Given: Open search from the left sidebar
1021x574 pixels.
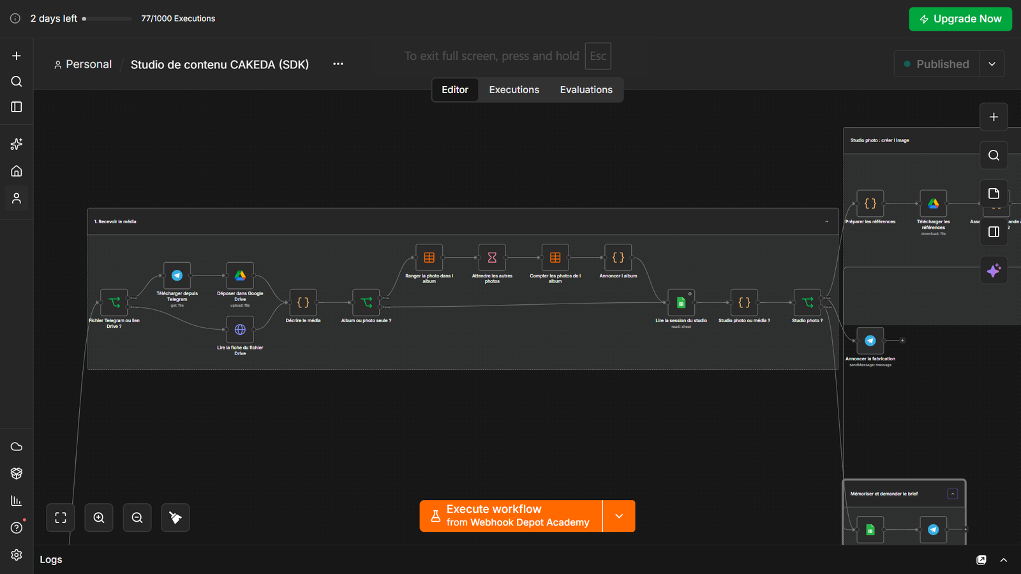Looking at the screenshot, I should coord(17,82).
